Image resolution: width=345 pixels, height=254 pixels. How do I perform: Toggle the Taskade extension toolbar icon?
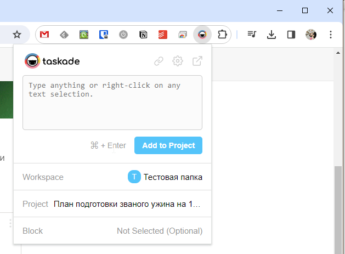point(202,35)
